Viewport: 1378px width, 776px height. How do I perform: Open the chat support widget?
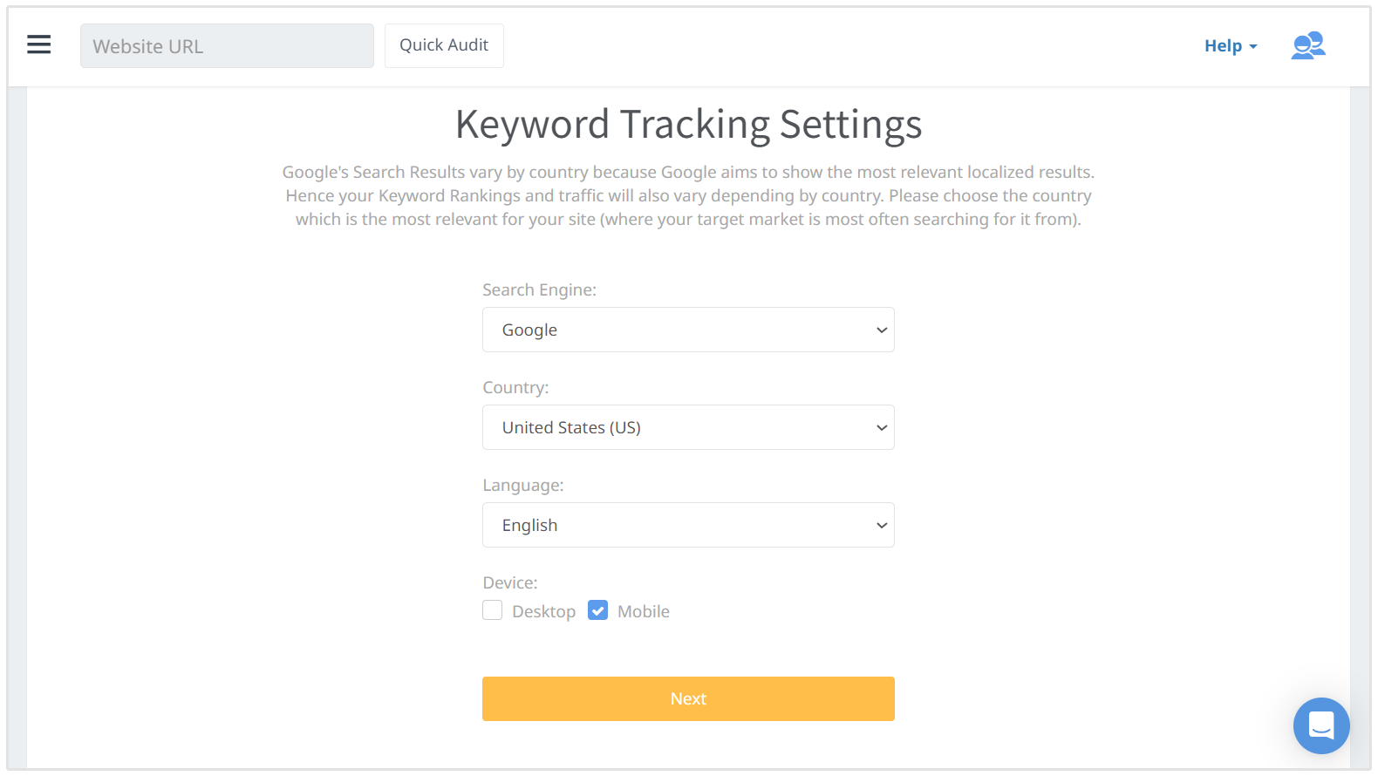click(x=1321, y=725)
